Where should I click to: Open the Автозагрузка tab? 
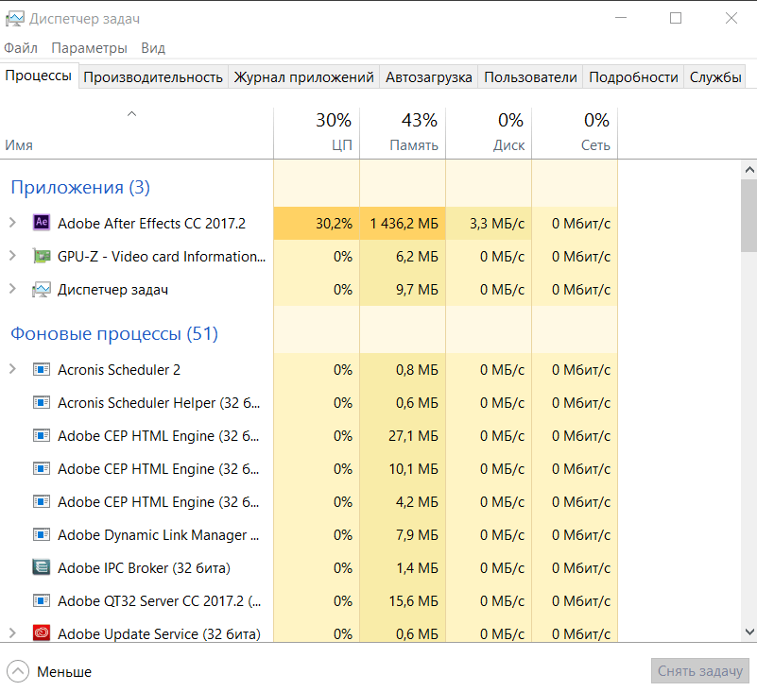[429, 77]
